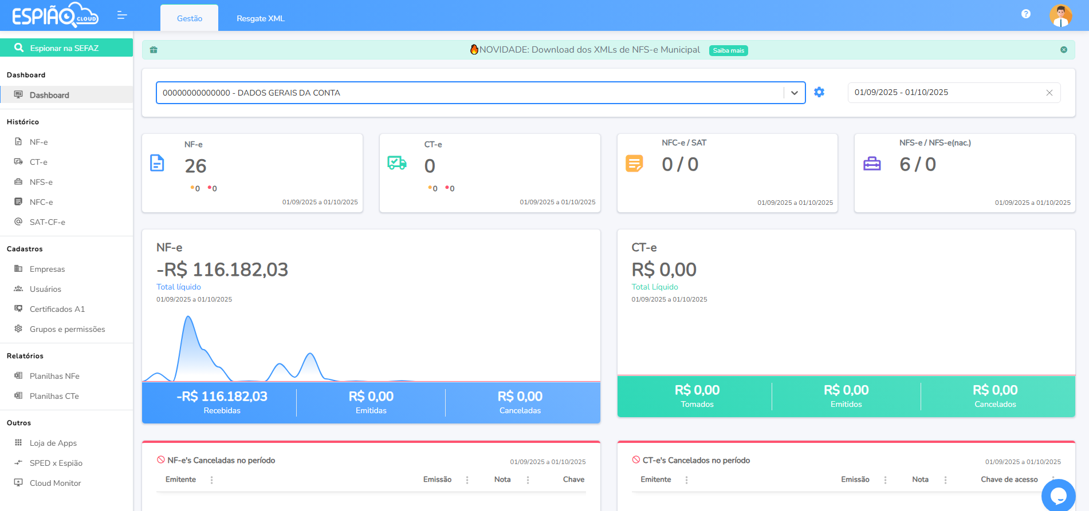Clear the date range with the X
The image size is (1089, 511).
tap(1049, 93)
